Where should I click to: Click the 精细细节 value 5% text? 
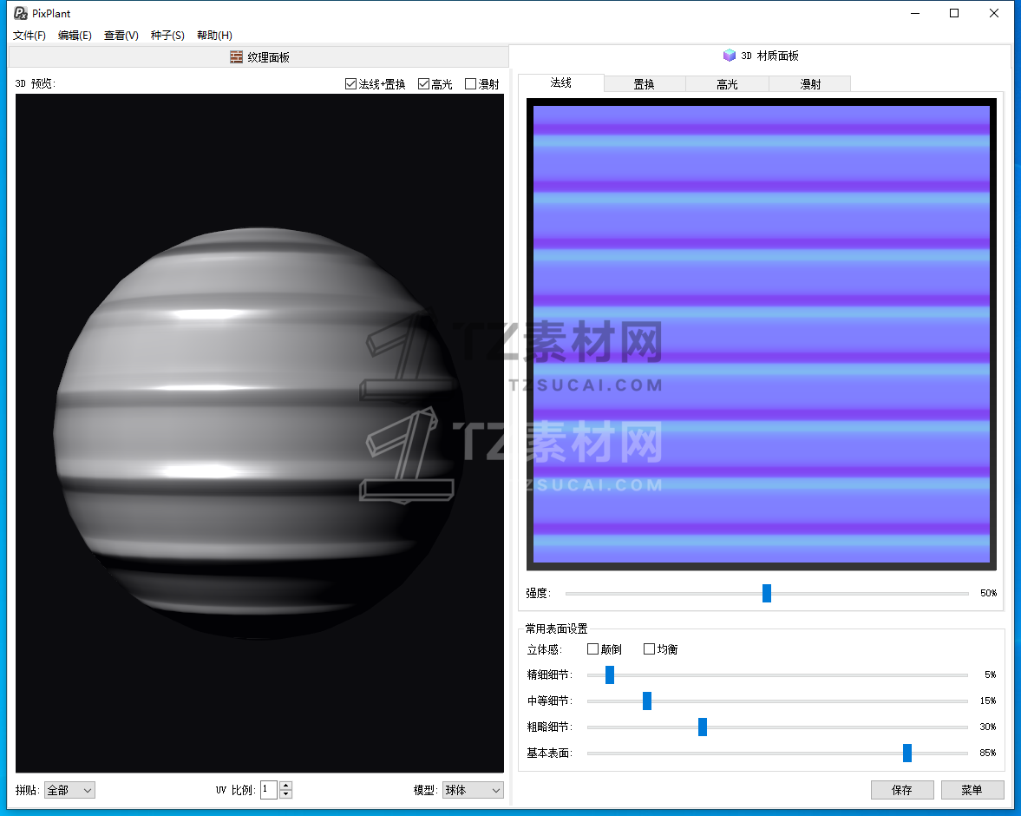point(991,675)
